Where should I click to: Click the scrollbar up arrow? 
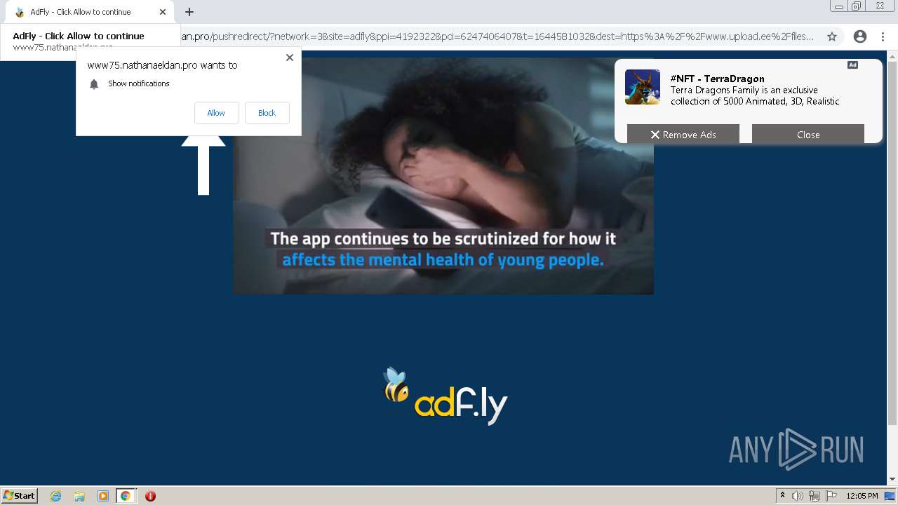tap(892, 55)
